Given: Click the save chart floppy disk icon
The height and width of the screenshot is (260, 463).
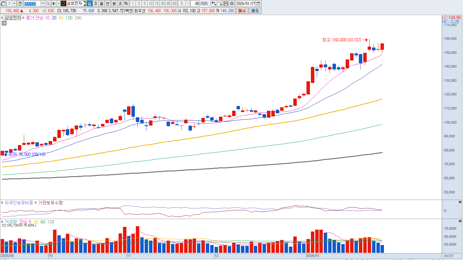Looking at the screenshot, I should coord(226,3).
